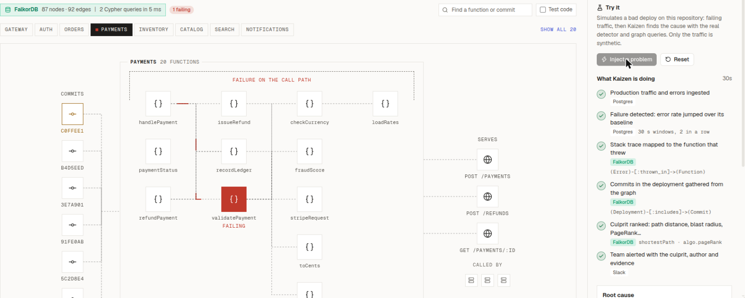Focus the Find a function or commit field
745x298 pixels.
(485, 10)
